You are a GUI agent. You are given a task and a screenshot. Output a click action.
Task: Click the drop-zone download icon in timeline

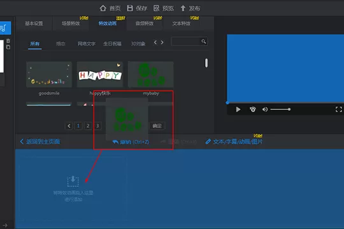pyautogui.click(x=73, y=181)
